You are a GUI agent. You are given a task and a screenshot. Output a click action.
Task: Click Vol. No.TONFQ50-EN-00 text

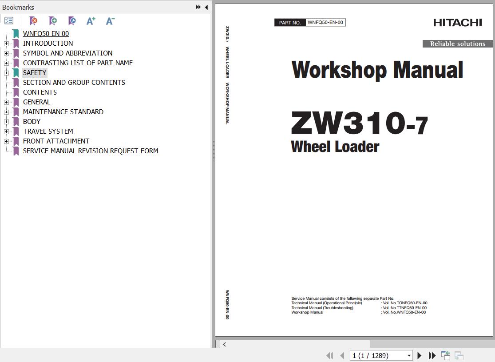405,303
